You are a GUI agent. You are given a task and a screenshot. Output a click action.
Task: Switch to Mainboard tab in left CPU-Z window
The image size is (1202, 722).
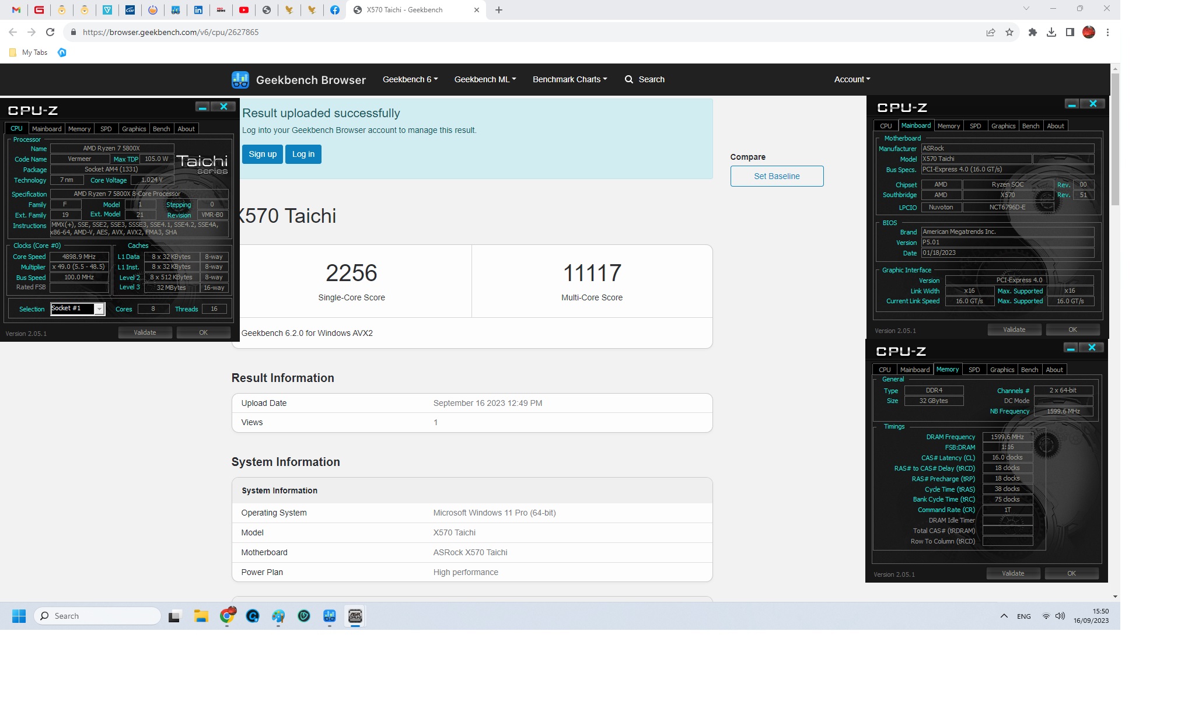tap(47, 129)
